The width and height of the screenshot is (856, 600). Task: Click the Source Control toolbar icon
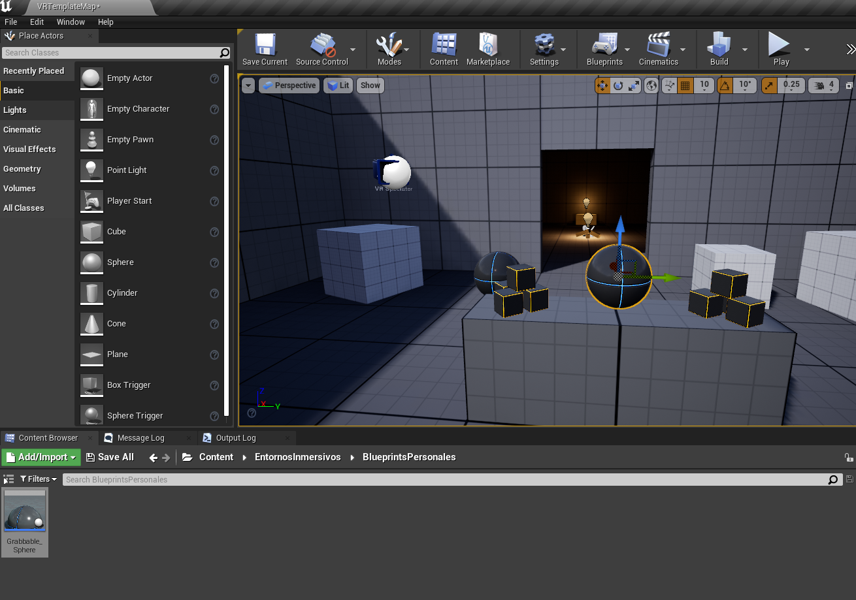click(x=321, y=50)
